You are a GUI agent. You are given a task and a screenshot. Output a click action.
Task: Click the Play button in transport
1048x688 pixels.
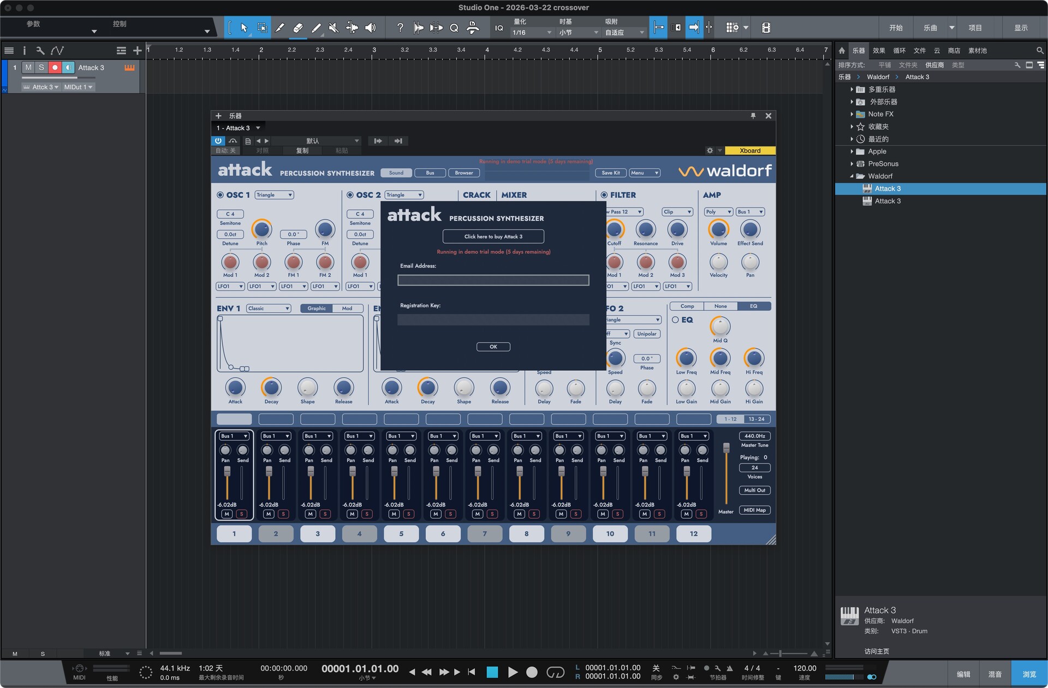coord(512,672)
